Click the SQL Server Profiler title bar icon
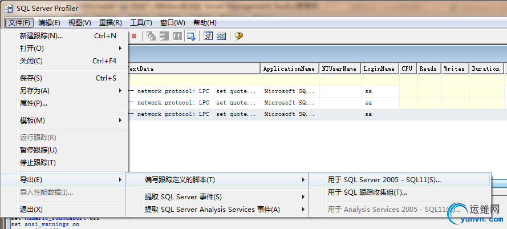 pyautogui.click(x=9, y=9)
